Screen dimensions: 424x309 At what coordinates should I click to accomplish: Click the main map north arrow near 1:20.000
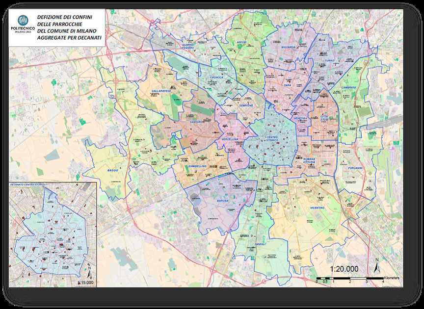(377, 265)
